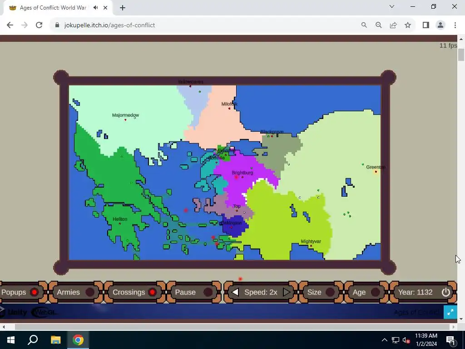Toggle the Popups indicator
465x349 pixels.
[x=34, y=292]
